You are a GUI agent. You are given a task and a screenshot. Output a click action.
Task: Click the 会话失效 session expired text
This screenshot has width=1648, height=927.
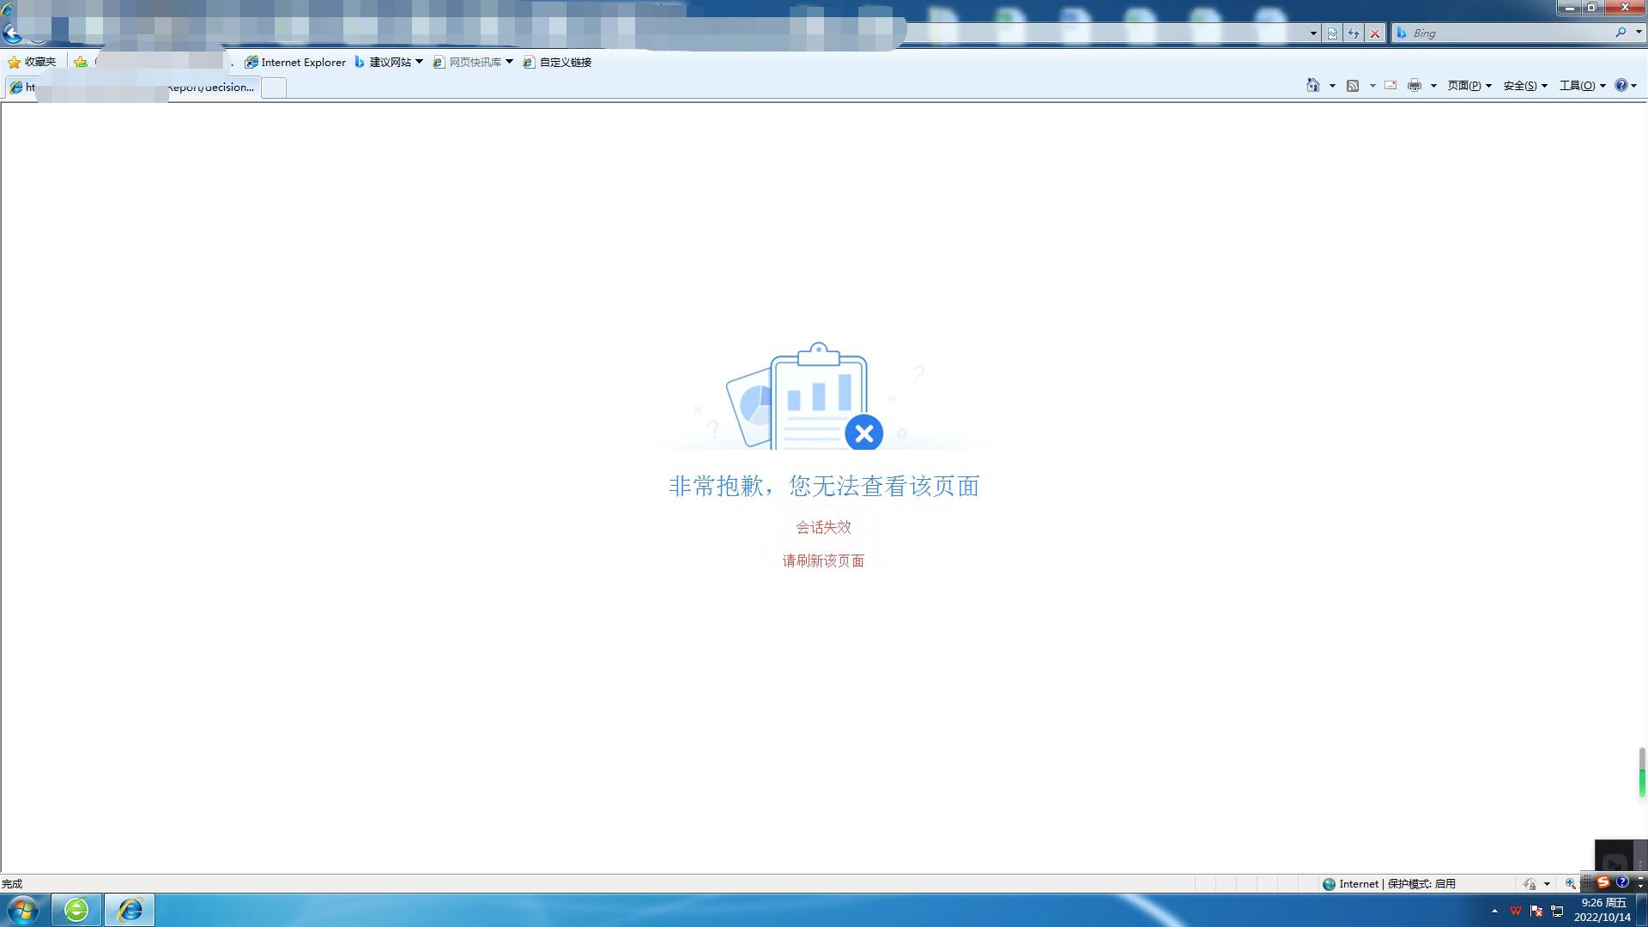pos(823,527)
